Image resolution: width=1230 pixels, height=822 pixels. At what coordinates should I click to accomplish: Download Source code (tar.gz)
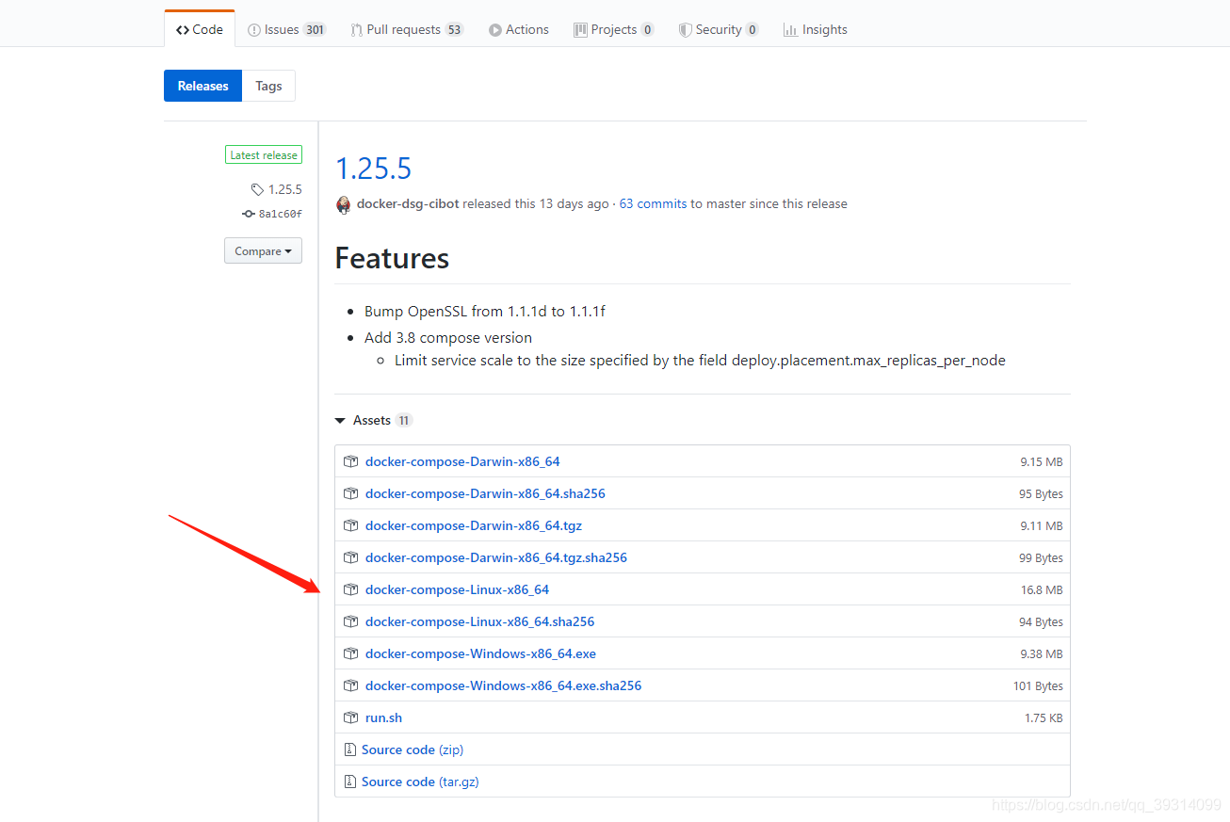[420, 782]
